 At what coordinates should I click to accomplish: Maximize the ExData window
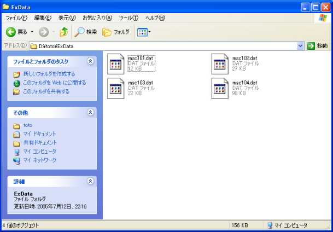point(316,8)
